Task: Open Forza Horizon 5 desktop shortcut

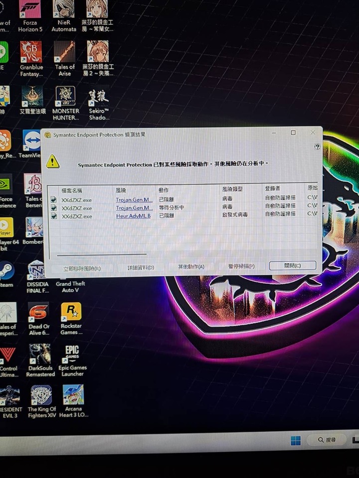Action: 30,16
